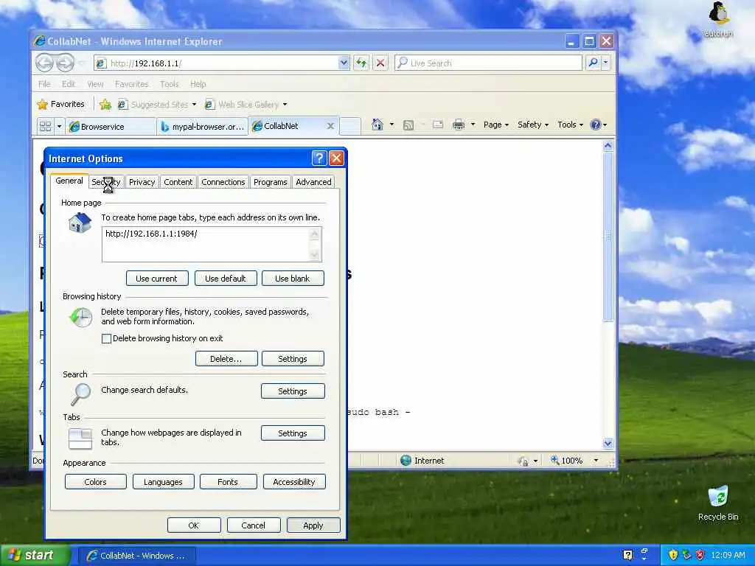Click the Colors button

95,482
